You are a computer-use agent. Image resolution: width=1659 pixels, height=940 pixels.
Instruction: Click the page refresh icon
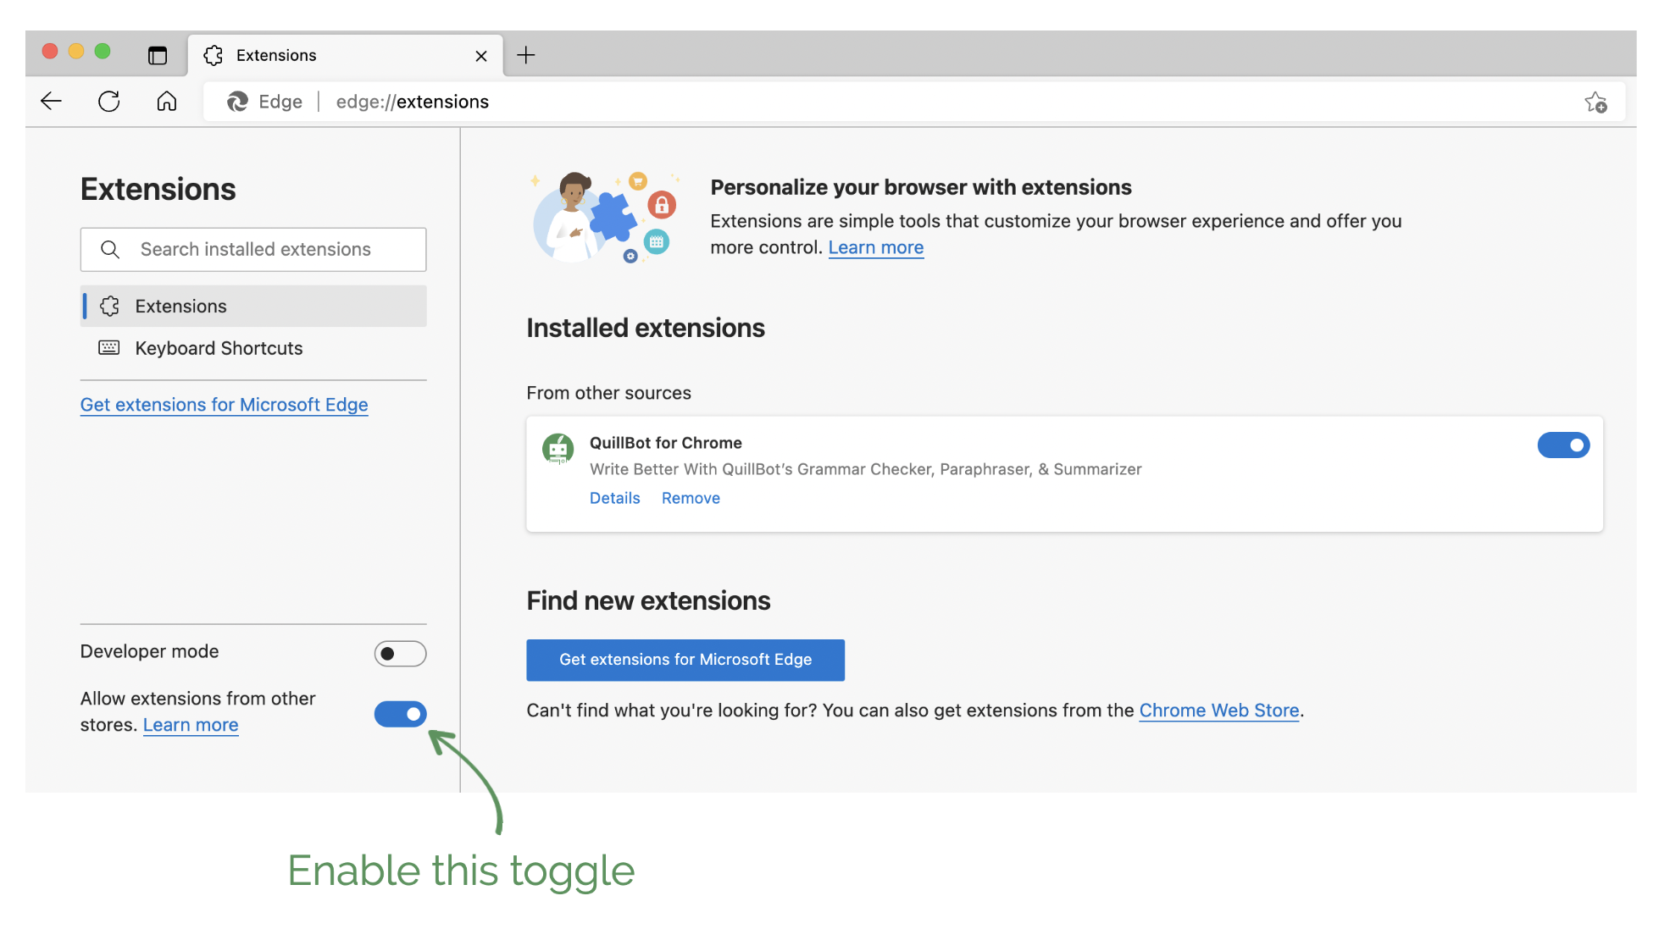pos(107,100)
